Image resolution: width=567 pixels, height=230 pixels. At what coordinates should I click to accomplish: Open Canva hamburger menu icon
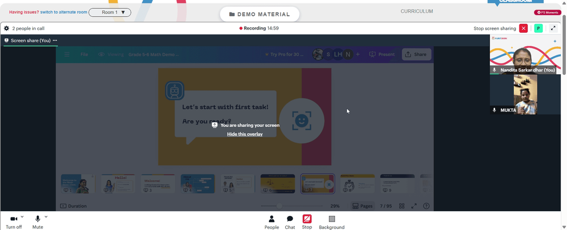point(67,54)
